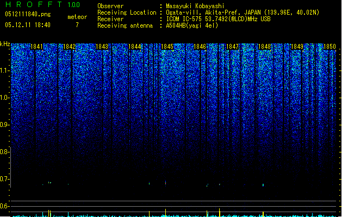Click the date 05.12.11 18:40
This screenshot has width=342, height=217.
coord(28,25)
